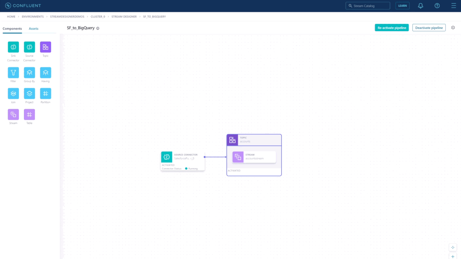The image size is (461, 259).
Task: Select the Join component
Action: pyautogui.click(x=13, y=94)
